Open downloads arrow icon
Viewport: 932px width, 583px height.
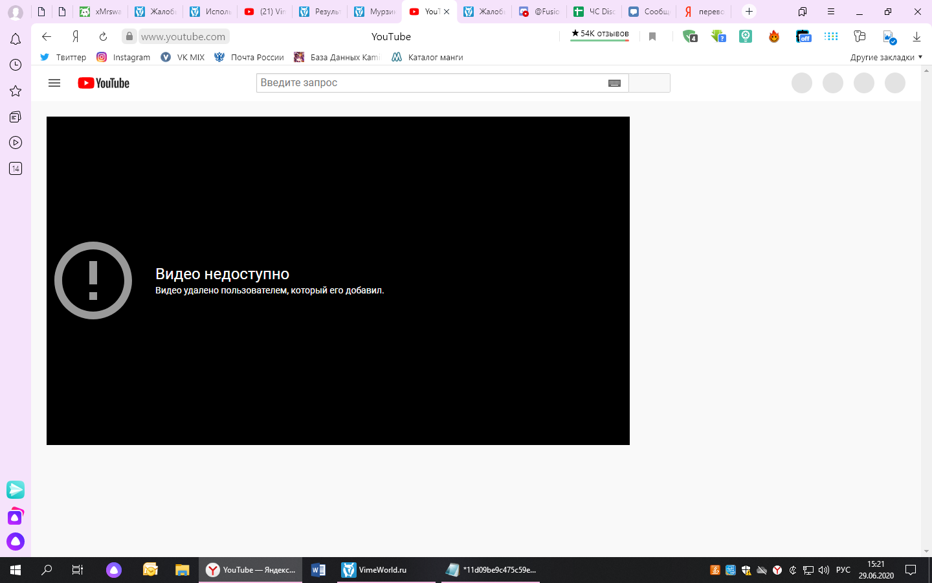916,37
